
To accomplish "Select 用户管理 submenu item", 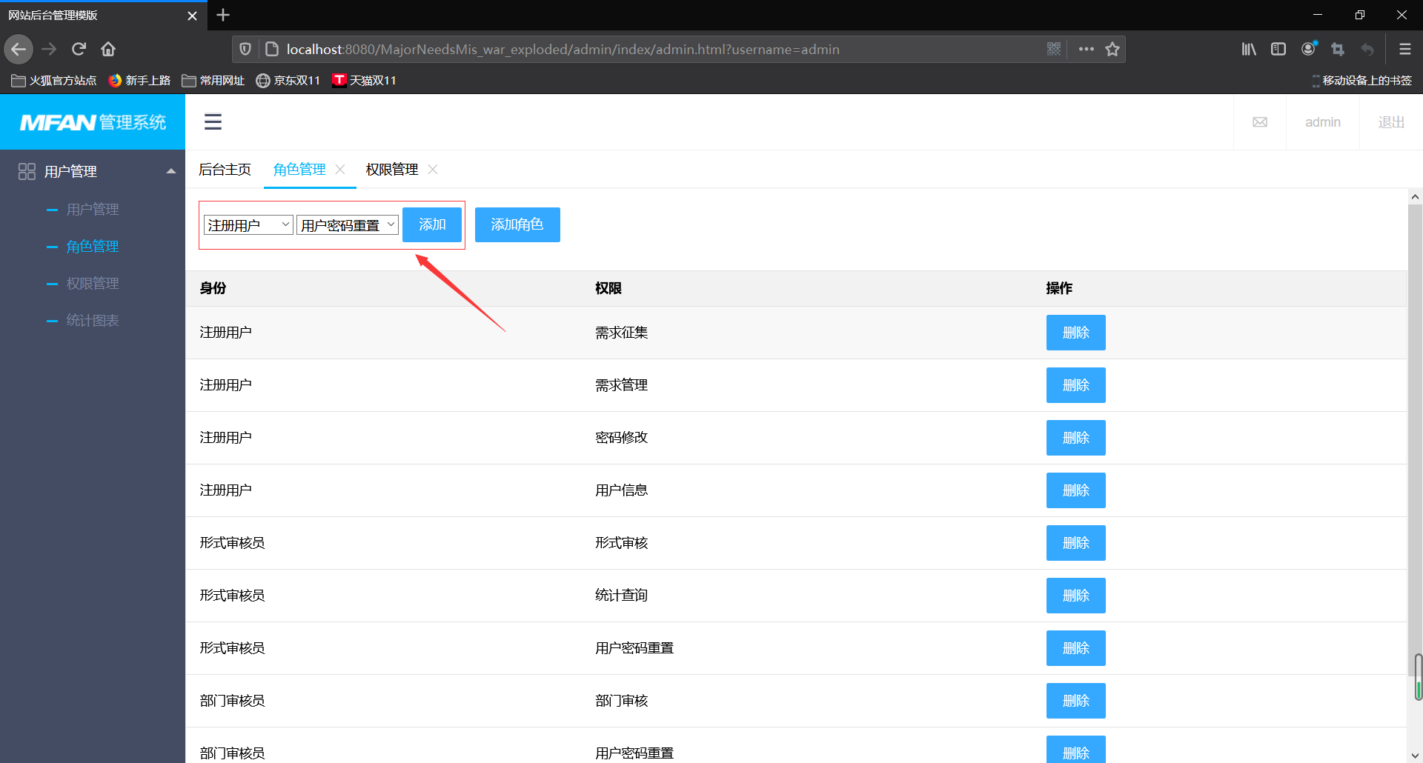I will click(x=93, y=210).
